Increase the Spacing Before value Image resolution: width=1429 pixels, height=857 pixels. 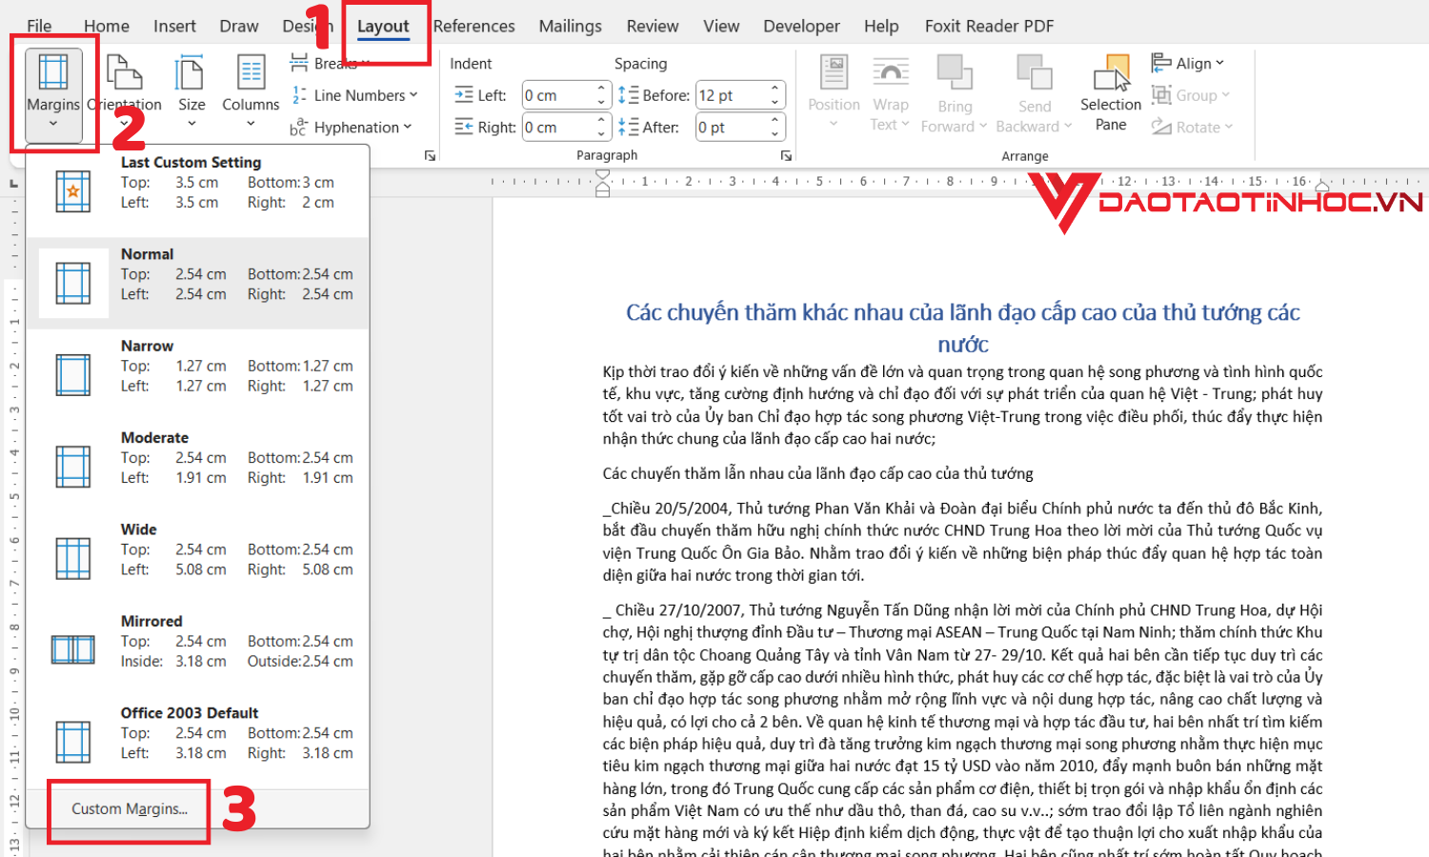pos(775,90)
